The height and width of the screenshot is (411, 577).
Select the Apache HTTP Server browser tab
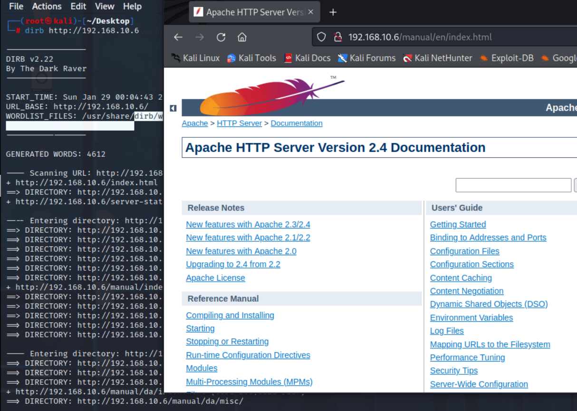(x=254, y=12)
